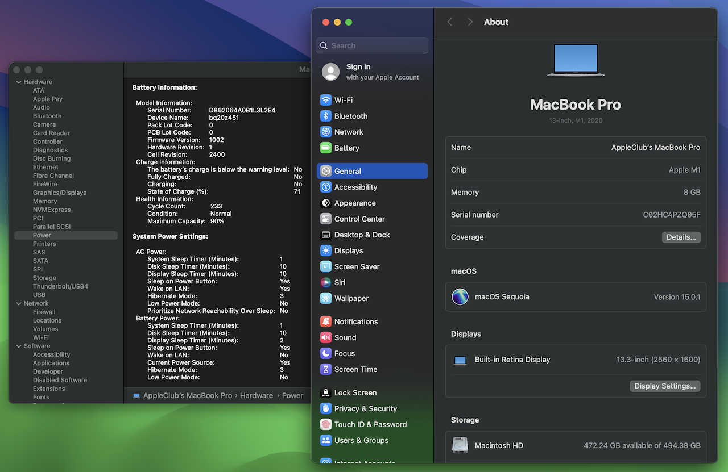The height and width of the screenshot is (472, 728).
Task: Click the Appearance icon
Action: pos(326,203)
